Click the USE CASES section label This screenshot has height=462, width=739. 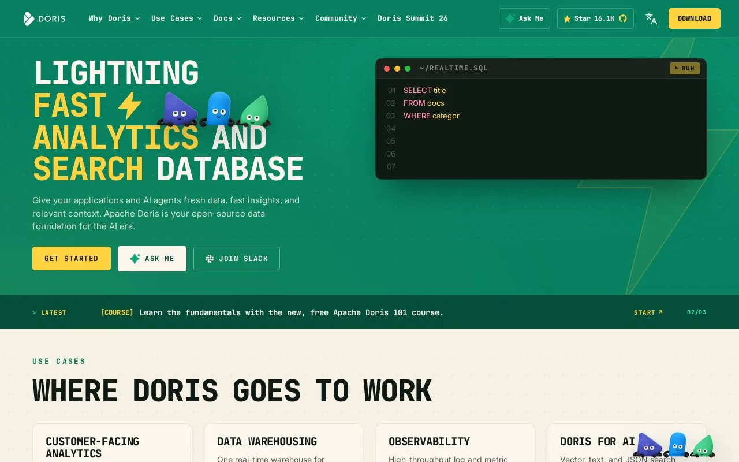[59, 362]
